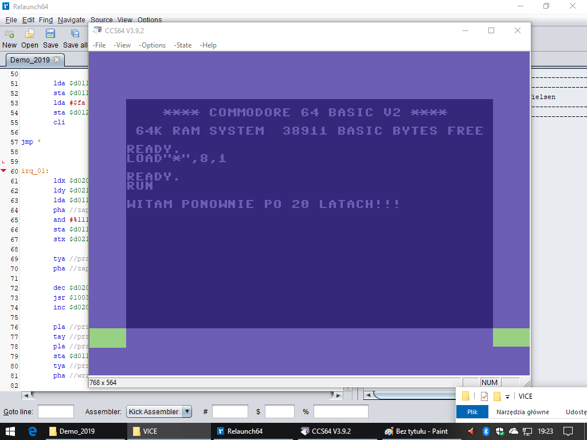Collapse the code fold at irq_01 line 60
587x440 pixels.
click(x=4, y=171)
